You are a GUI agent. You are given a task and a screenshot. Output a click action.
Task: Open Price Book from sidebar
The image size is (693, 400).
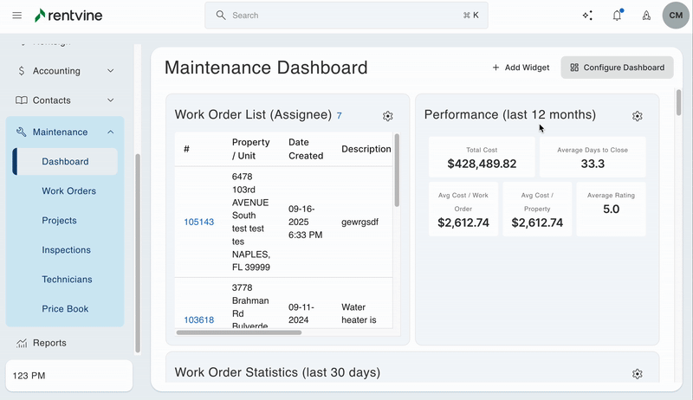click(x=65, y=309)
